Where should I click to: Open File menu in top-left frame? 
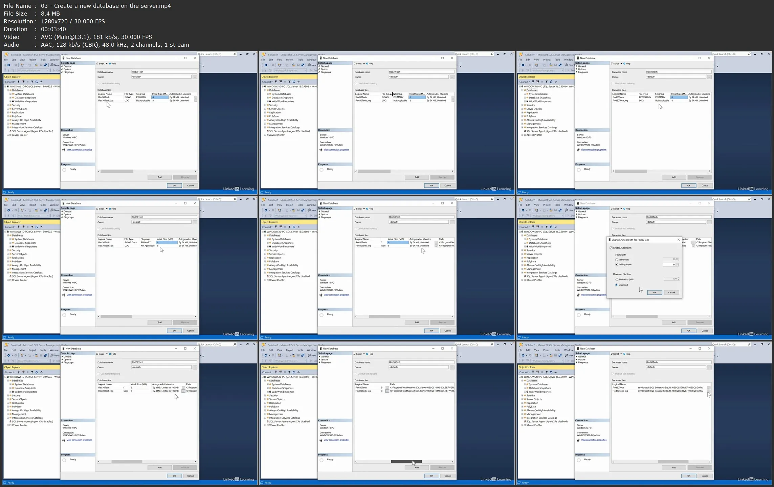[x=6, y=60]
